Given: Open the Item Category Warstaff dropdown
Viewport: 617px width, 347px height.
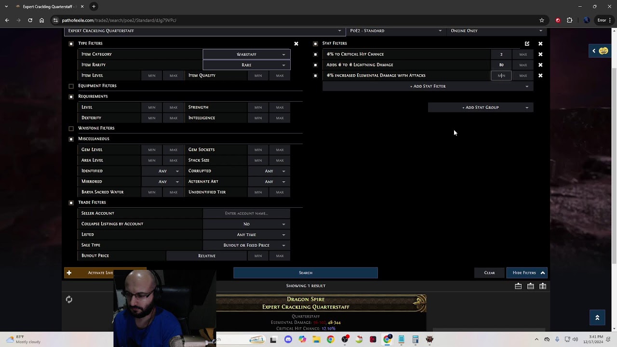Looking at the screenshot, I should click(x=246, y=54).
